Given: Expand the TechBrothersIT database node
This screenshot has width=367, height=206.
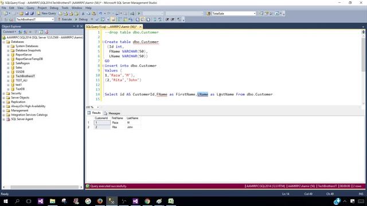Looking at the screenshot, I should pos(8,76).
